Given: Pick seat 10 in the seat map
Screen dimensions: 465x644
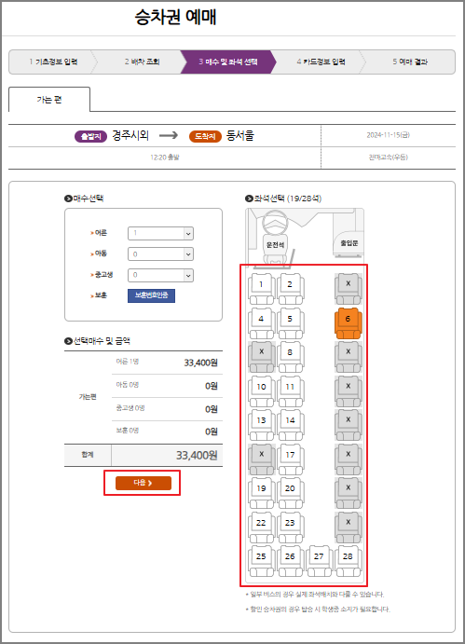Looking at the screenshot, I should tap(261, 391).
